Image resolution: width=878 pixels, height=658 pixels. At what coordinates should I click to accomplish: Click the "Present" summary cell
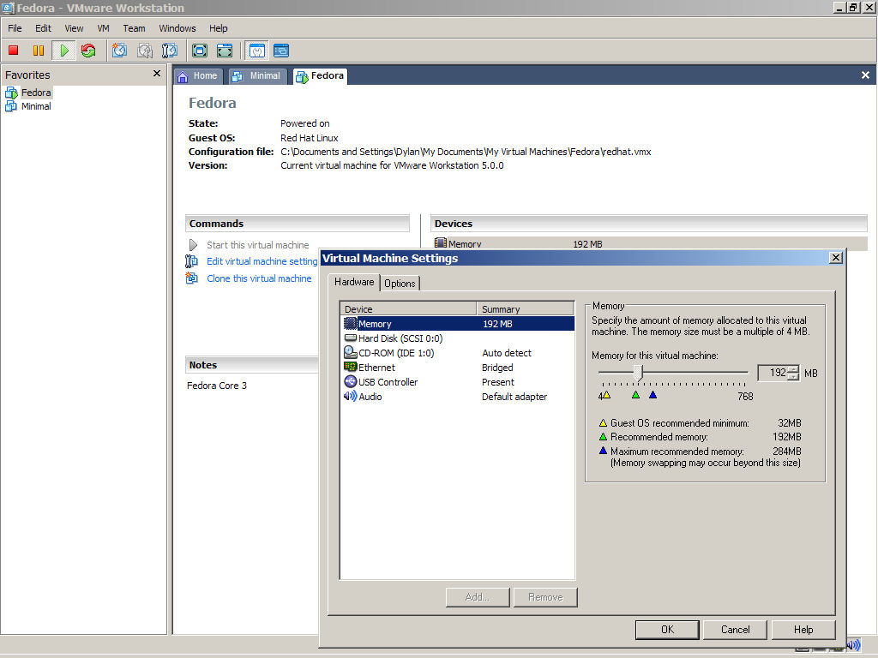point(498,382)
